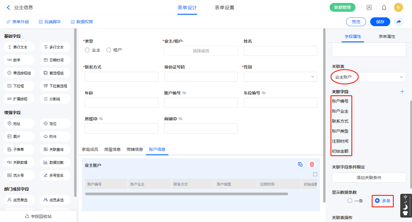The width and height of the screenshot is (412, 222).
Task: Select the 租户 radio option
Action: [x=109, y=50]
